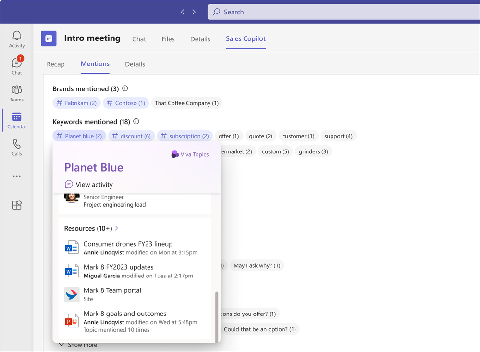Select the Contoso (1) brand chip
Screen dimensions: 480x352
(x=126, y=103)
